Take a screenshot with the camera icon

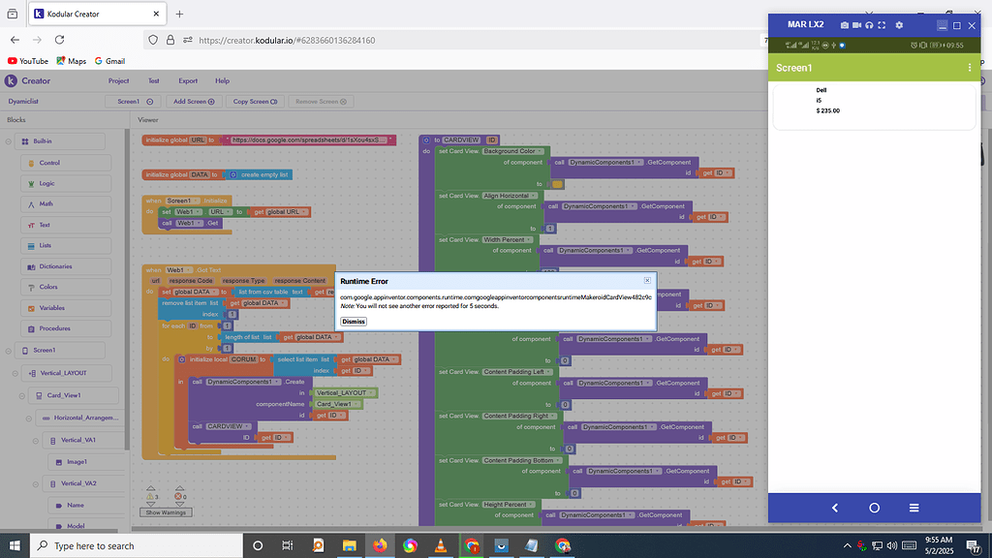click(844, 24)
